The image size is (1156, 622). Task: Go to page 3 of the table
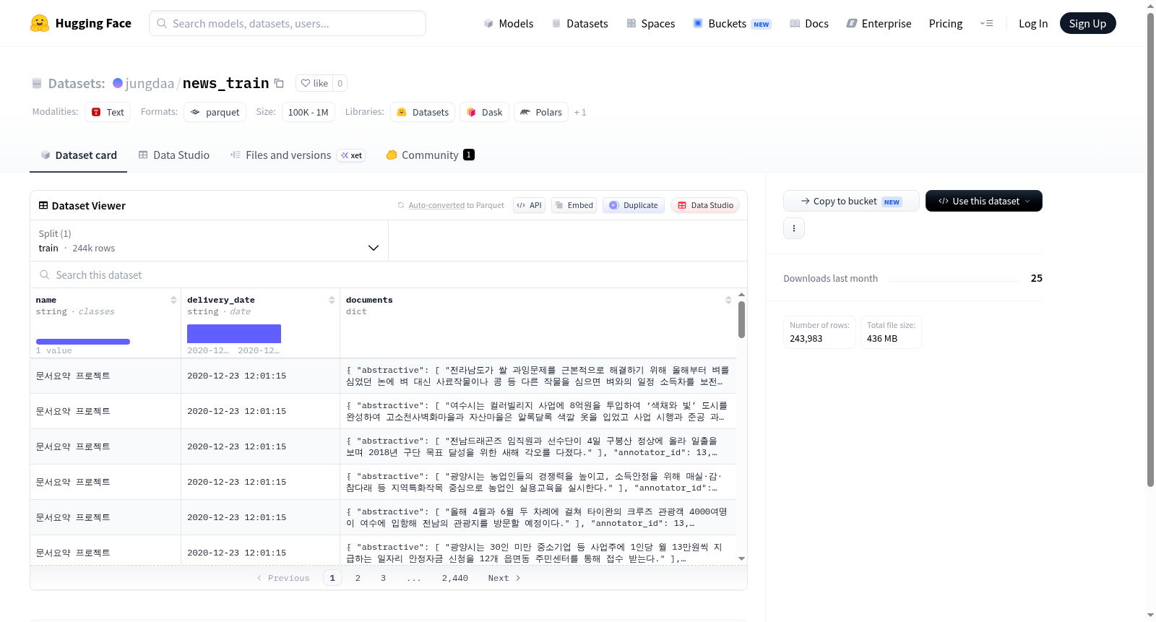coord(383,578)
